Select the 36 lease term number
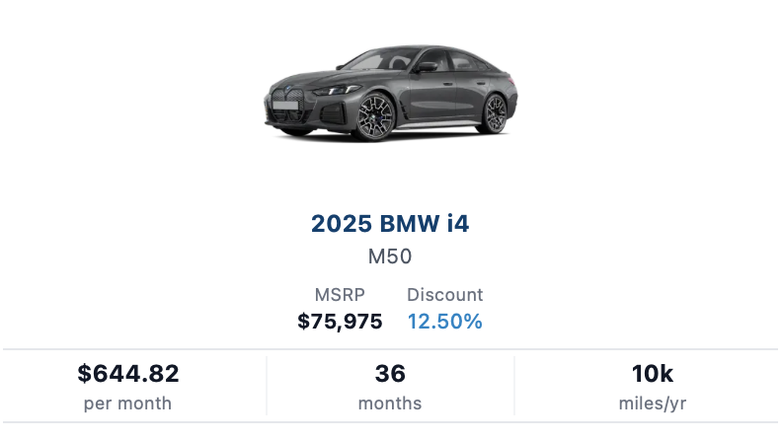Viewport: 782px width, 440px height. coord(390,374)
